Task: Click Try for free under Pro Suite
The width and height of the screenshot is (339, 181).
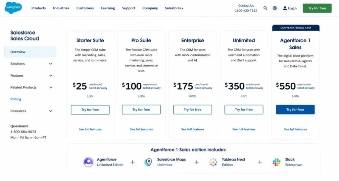Action: [x=141, y=110]
